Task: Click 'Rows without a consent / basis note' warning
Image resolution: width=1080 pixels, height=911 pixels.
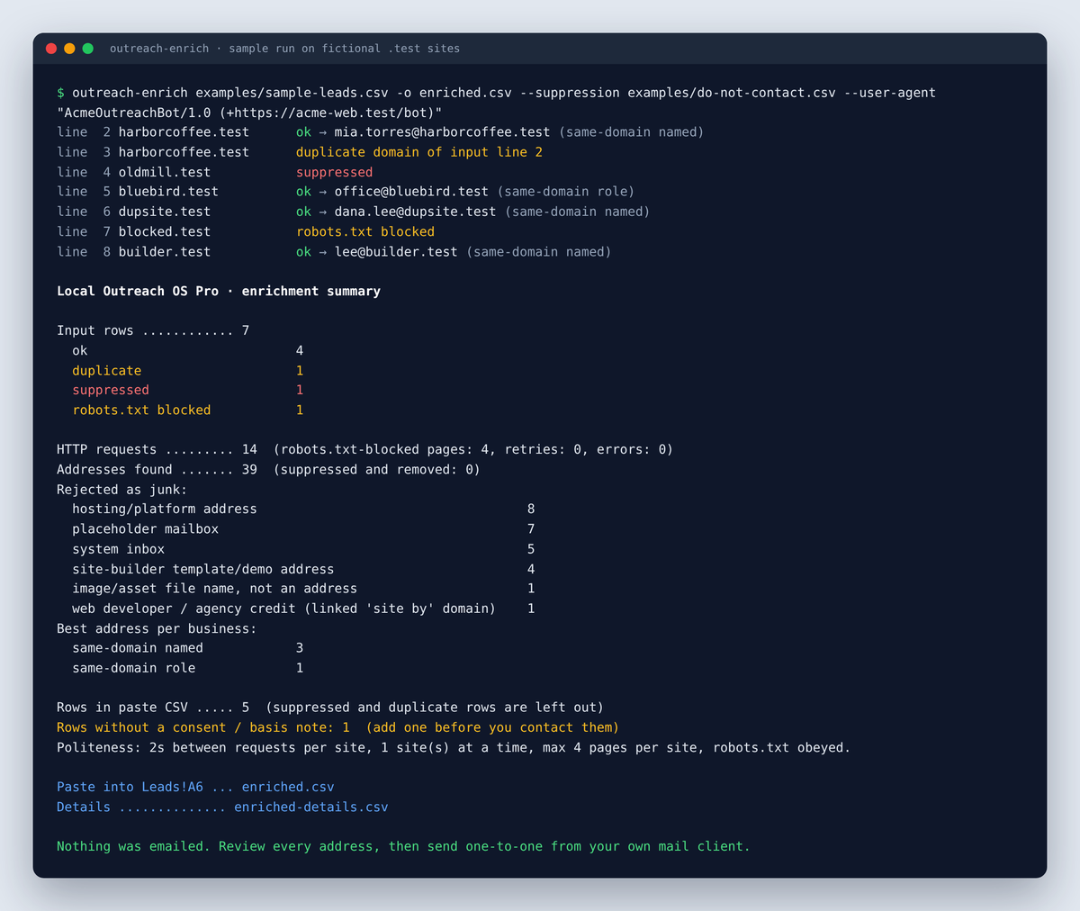Action: tap(337, 727)
